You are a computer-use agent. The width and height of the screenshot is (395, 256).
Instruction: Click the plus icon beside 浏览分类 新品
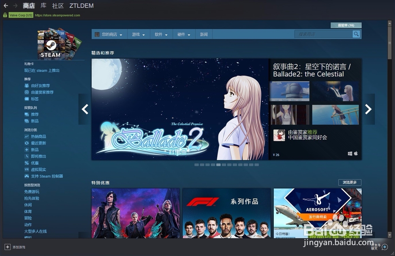pos(26,150)
